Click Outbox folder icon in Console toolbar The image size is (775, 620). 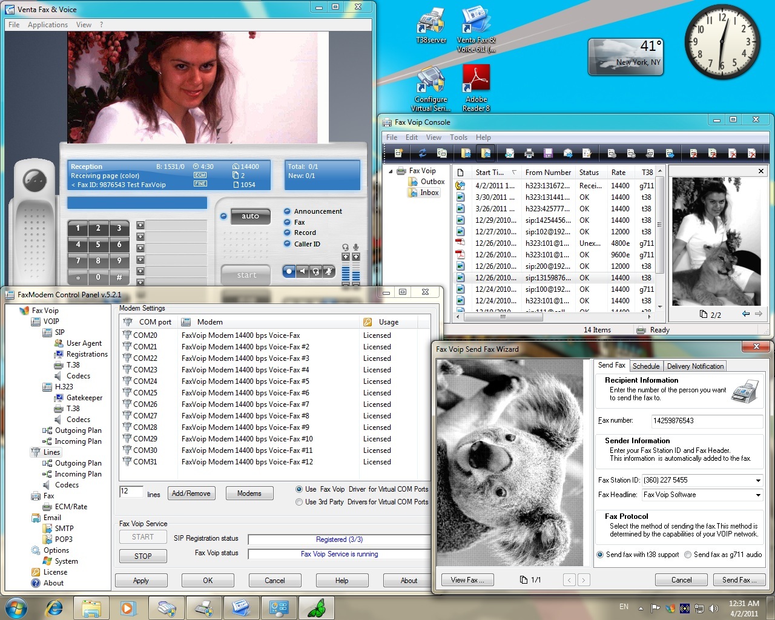pos(466,153)
